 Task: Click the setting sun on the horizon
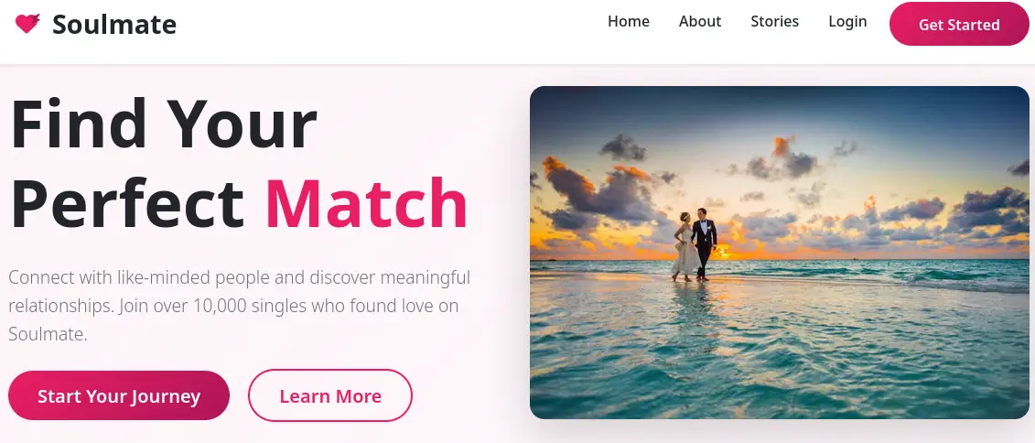coord(721,251)
